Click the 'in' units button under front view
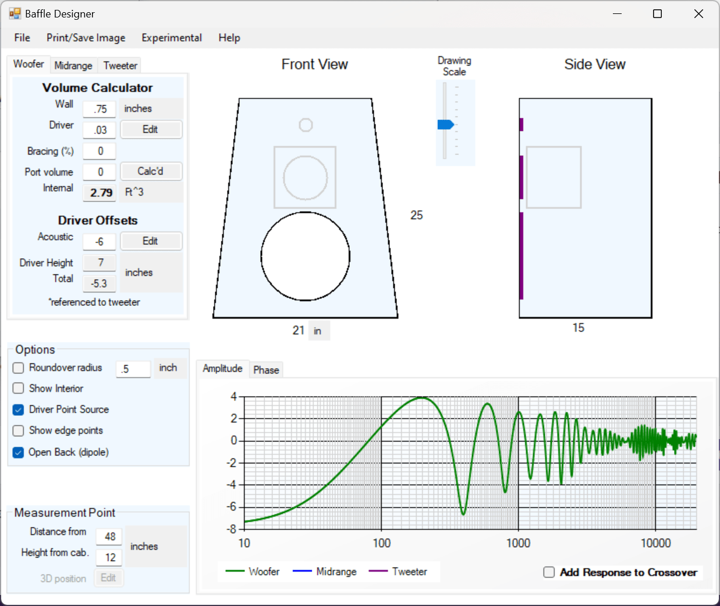The height and width of the screenshot is (606, 720). (x=318, y=331)
